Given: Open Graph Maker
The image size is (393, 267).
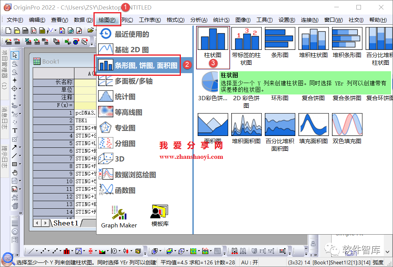Looking at the screenshot, I should 119,217.
